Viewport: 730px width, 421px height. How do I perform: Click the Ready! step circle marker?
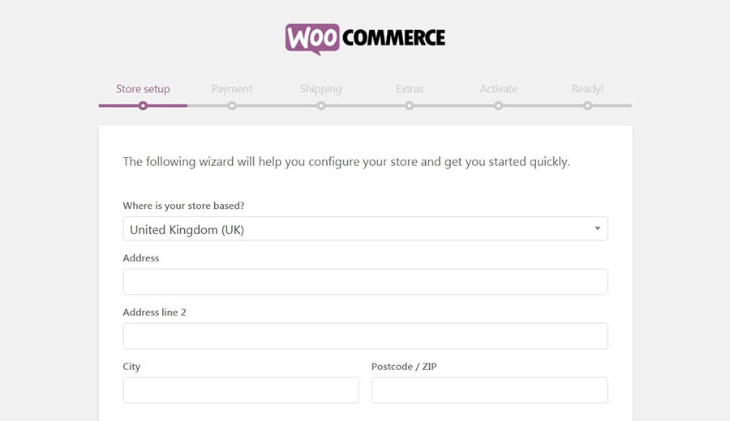(x=587, y=106)
